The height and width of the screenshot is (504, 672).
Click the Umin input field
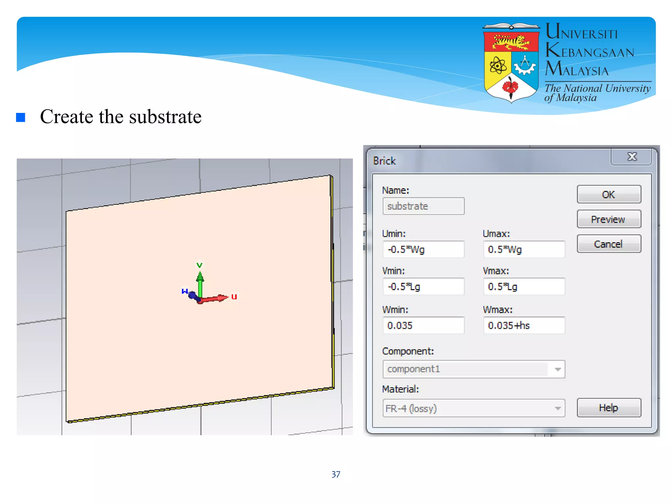click(x=423, y=249)
